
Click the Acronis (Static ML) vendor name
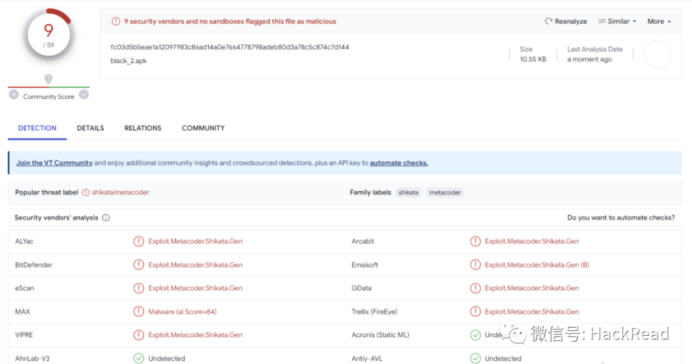(381, 335)
